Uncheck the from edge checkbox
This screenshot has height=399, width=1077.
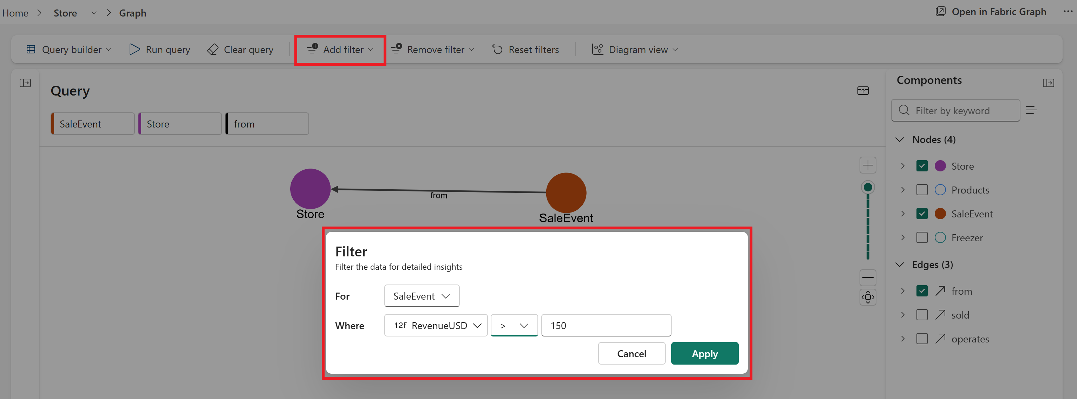pyautogui.click(x=921, y=291)
